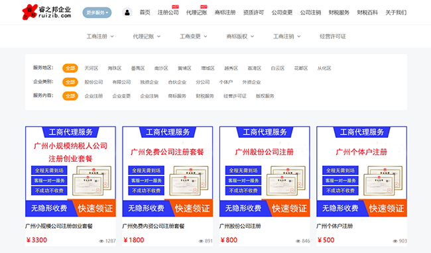Filter service content by 版权服务
This screenshot has width=431, height=253.
[x=265, y=96]
